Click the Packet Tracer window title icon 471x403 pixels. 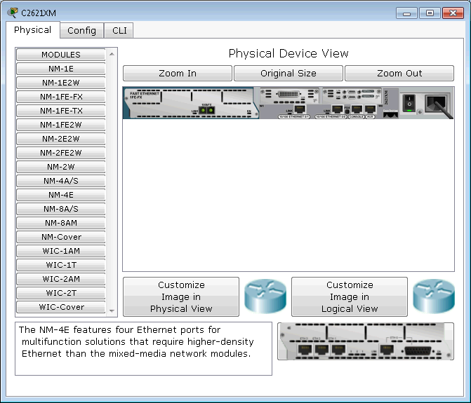coord(13,13)
